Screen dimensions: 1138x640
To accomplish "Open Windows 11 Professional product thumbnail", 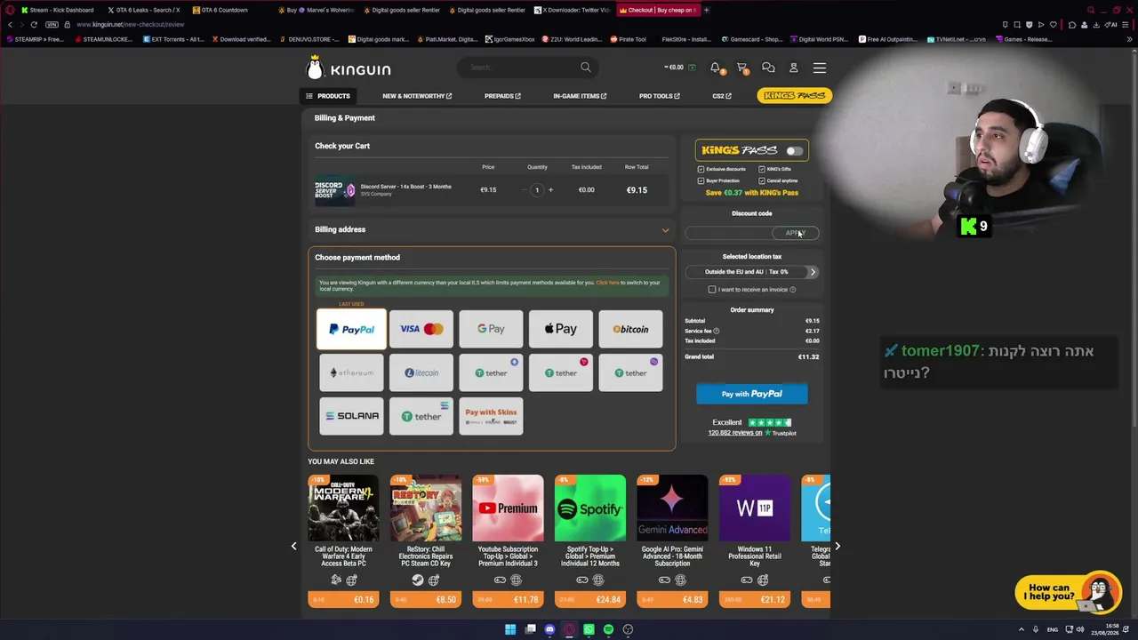I will click(x=755, y=508).
